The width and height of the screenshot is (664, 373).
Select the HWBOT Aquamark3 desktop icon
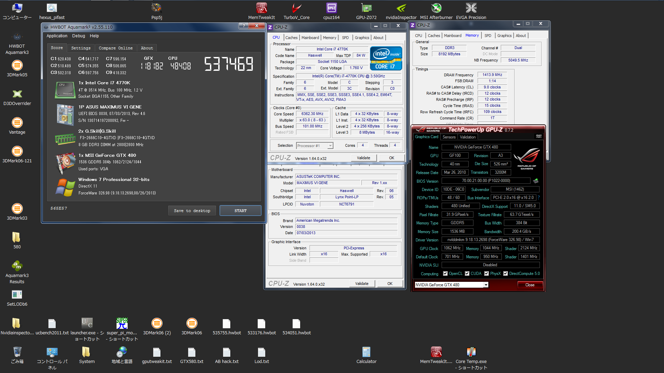click(x=17, y=43)
